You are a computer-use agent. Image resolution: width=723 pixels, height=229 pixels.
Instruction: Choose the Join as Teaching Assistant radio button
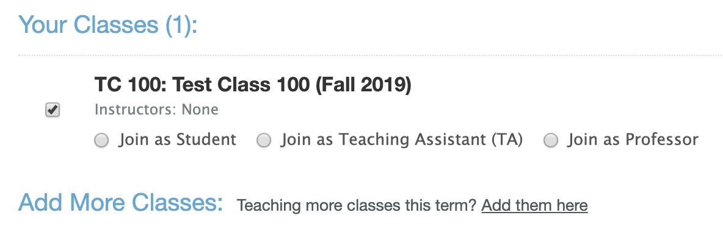pyautogui.click(x=264, y=140)
